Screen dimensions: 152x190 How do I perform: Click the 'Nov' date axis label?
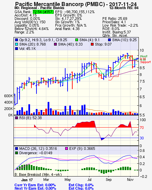[x=130, y=180]
